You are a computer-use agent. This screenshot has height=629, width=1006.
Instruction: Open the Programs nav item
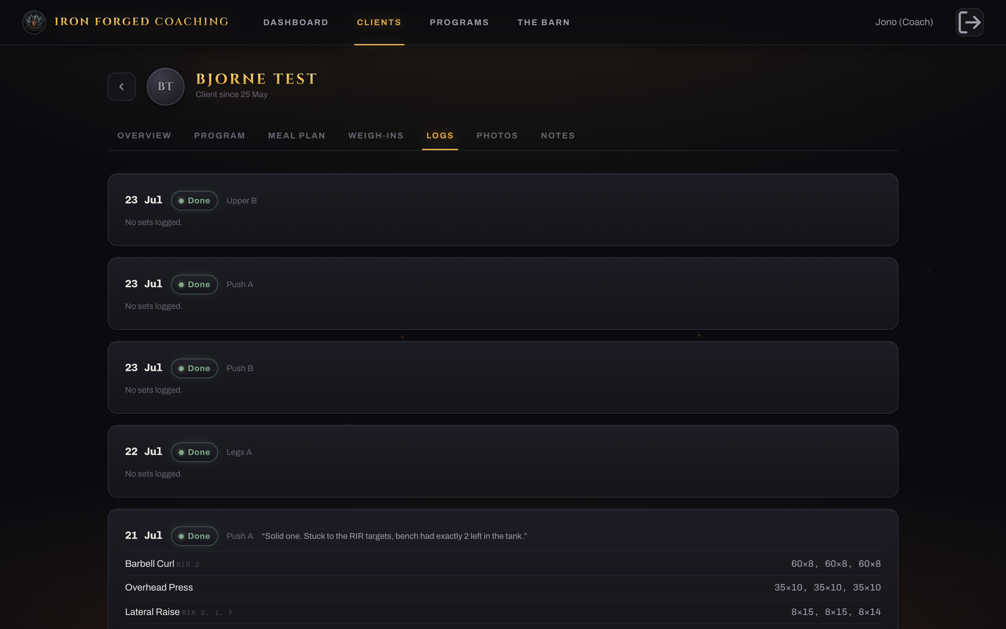[459, 22]
